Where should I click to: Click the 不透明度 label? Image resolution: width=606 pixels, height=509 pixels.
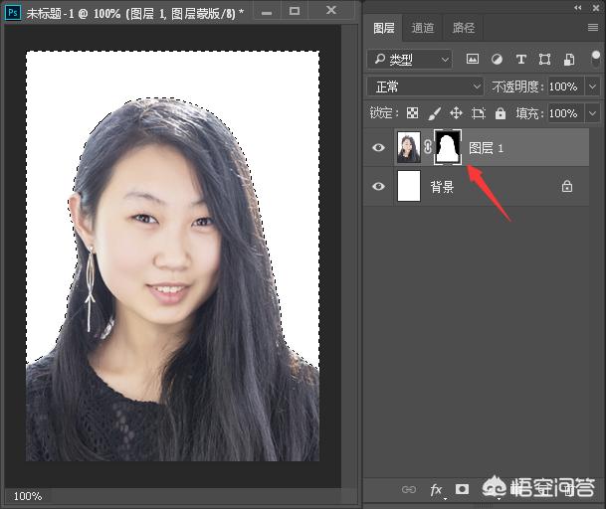click(517, 86)
